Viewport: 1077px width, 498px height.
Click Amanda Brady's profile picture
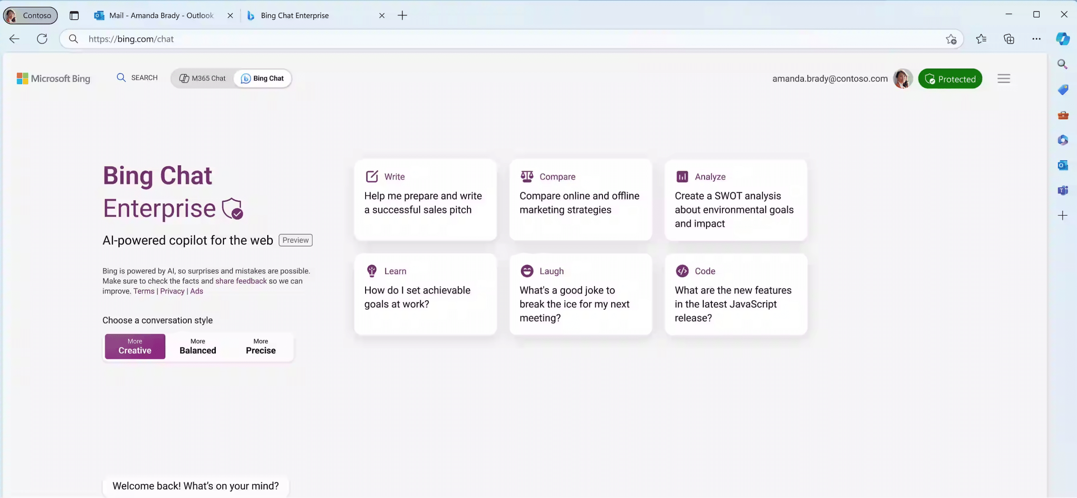click(903, 79)
